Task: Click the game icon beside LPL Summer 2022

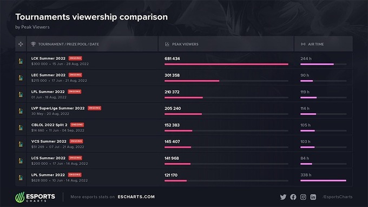Action: [21, 177]
